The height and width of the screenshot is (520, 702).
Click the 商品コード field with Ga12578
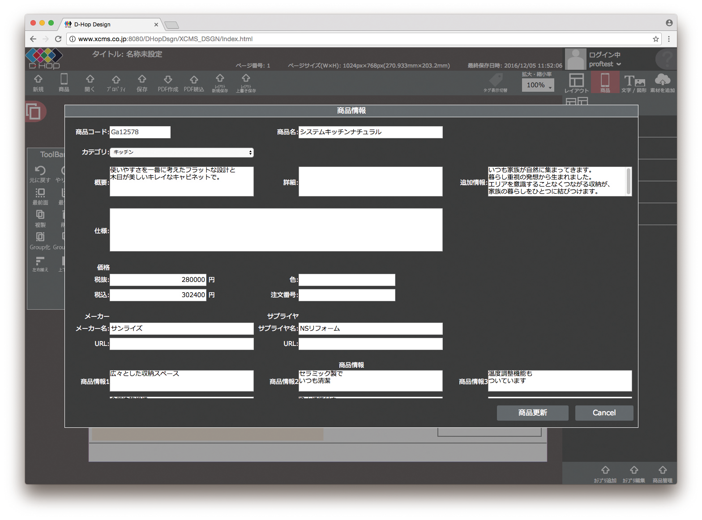(x=140, y=132)
